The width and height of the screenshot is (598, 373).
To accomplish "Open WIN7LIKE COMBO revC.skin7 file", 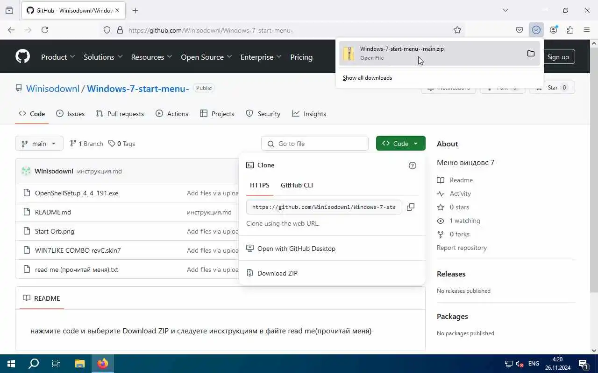I will (x=78, y=250).
